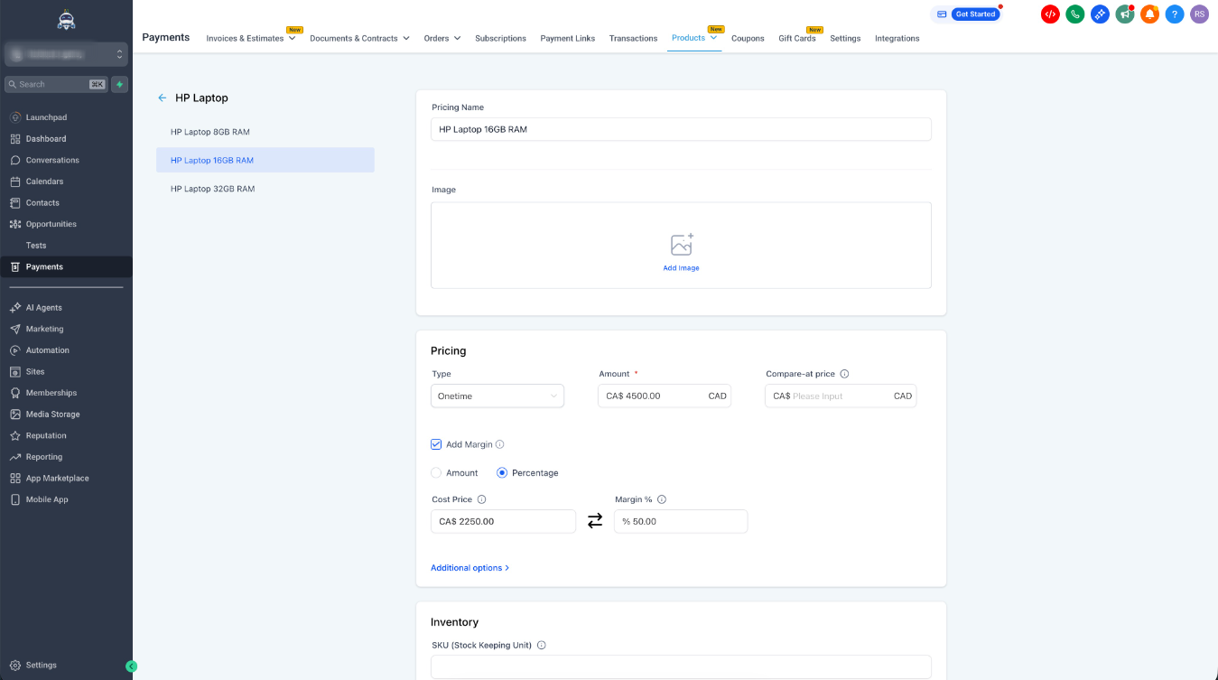
Task: Open the Launchpad sidebar icon
Action: tap(15, 117)
